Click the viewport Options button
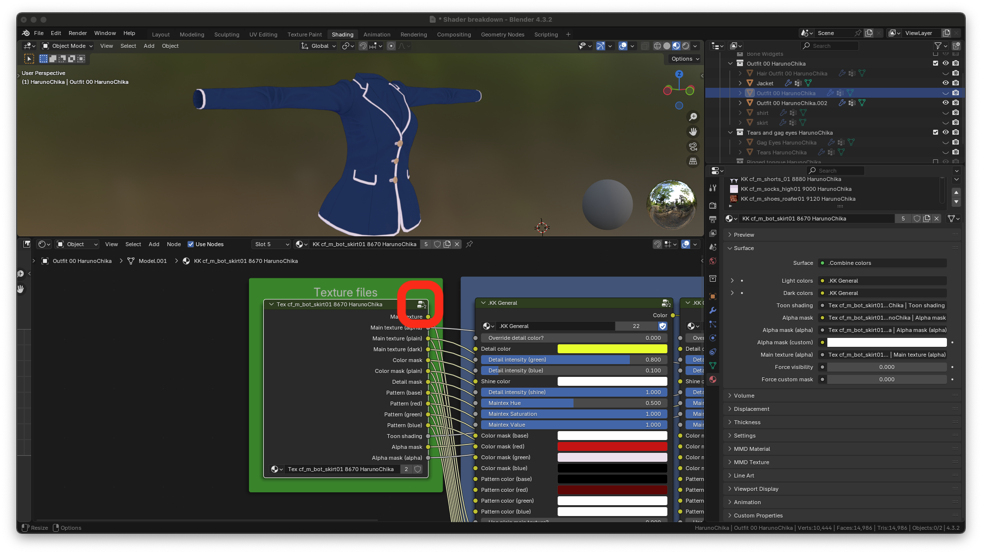Screen dimensions: 982x554 [685, 59]
